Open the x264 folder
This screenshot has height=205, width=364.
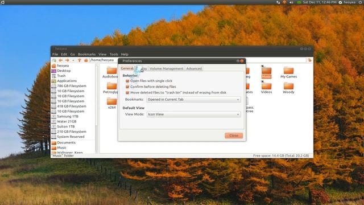click(x=111, y=104)
